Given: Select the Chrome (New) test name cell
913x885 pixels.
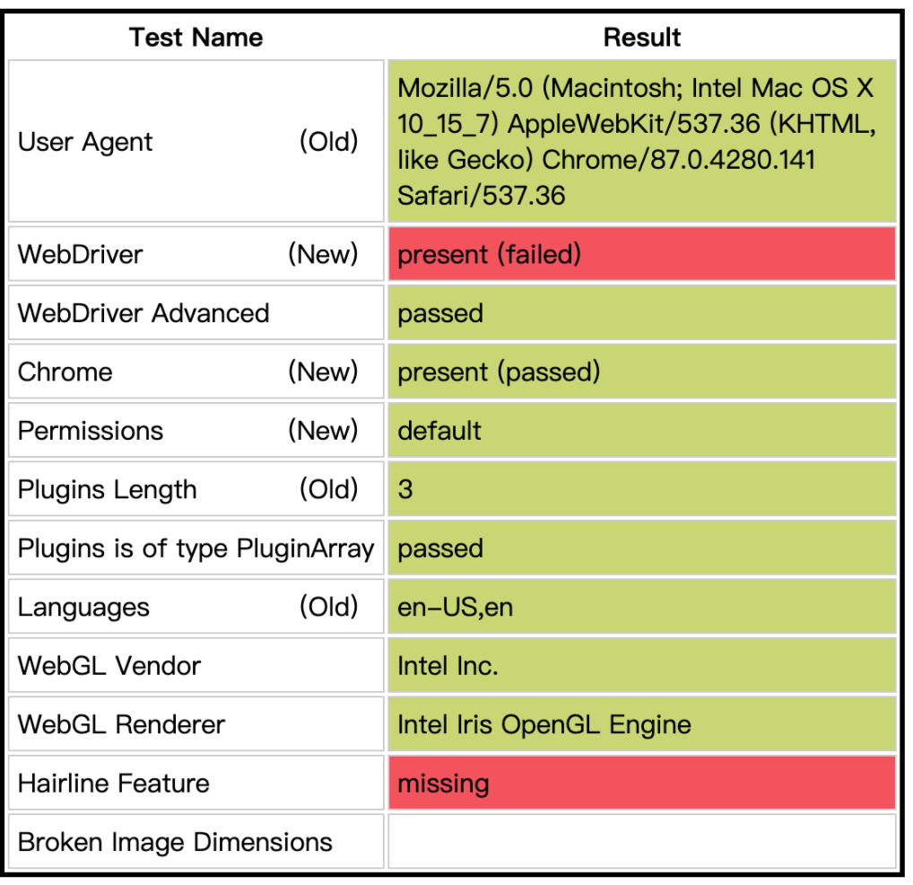Looking at the screenshot, I should point(196,372).
